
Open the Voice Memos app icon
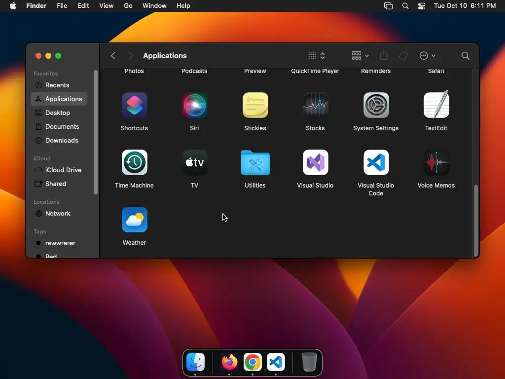436,162
